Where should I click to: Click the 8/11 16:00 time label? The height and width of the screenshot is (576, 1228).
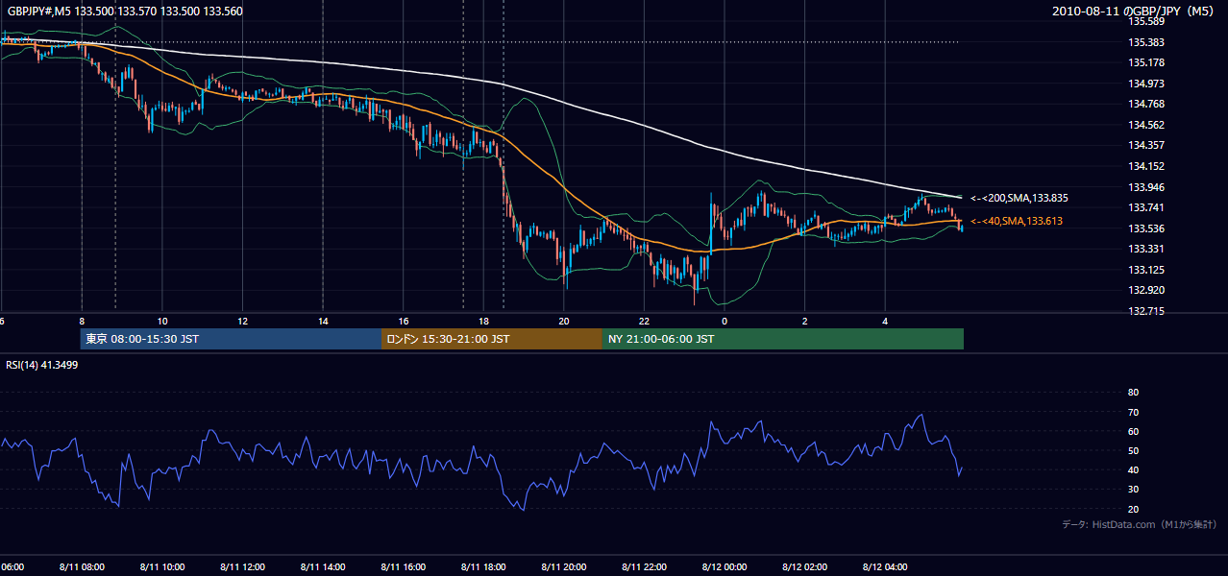point(403,566)
